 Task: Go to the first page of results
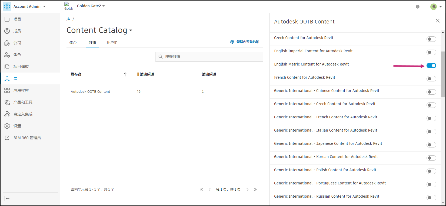201,190
